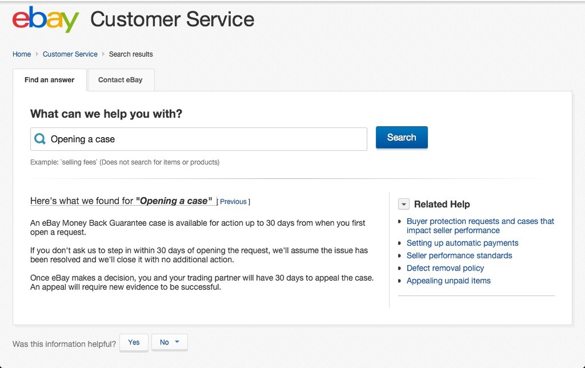Open Setting up automatic payments link
The image size is (585, 368).
pos(463,243)
